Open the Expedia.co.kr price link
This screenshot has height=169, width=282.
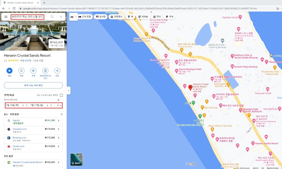click(20, 129)
